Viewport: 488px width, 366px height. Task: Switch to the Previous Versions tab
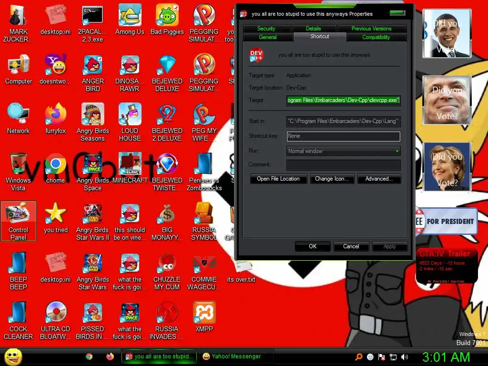tap(372, 28)
